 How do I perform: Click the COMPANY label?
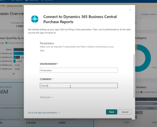[45, 79]
